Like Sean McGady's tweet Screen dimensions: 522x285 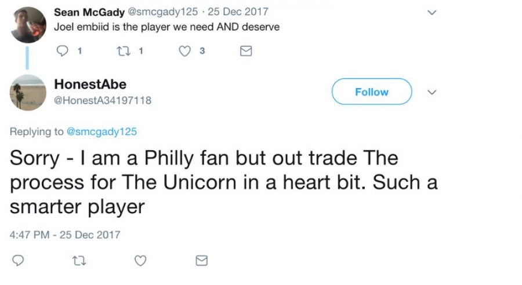pyautogui.click(x=185, y=52)
